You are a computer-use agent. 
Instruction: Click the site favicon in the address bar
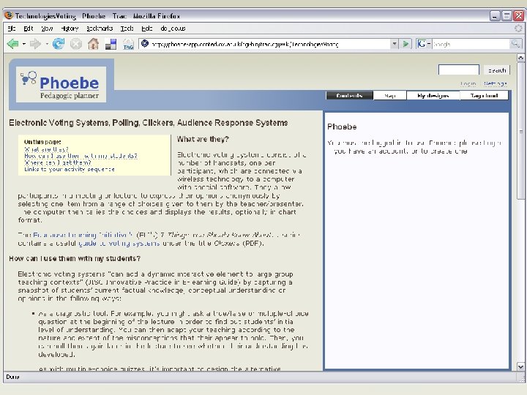pos(145,44)
